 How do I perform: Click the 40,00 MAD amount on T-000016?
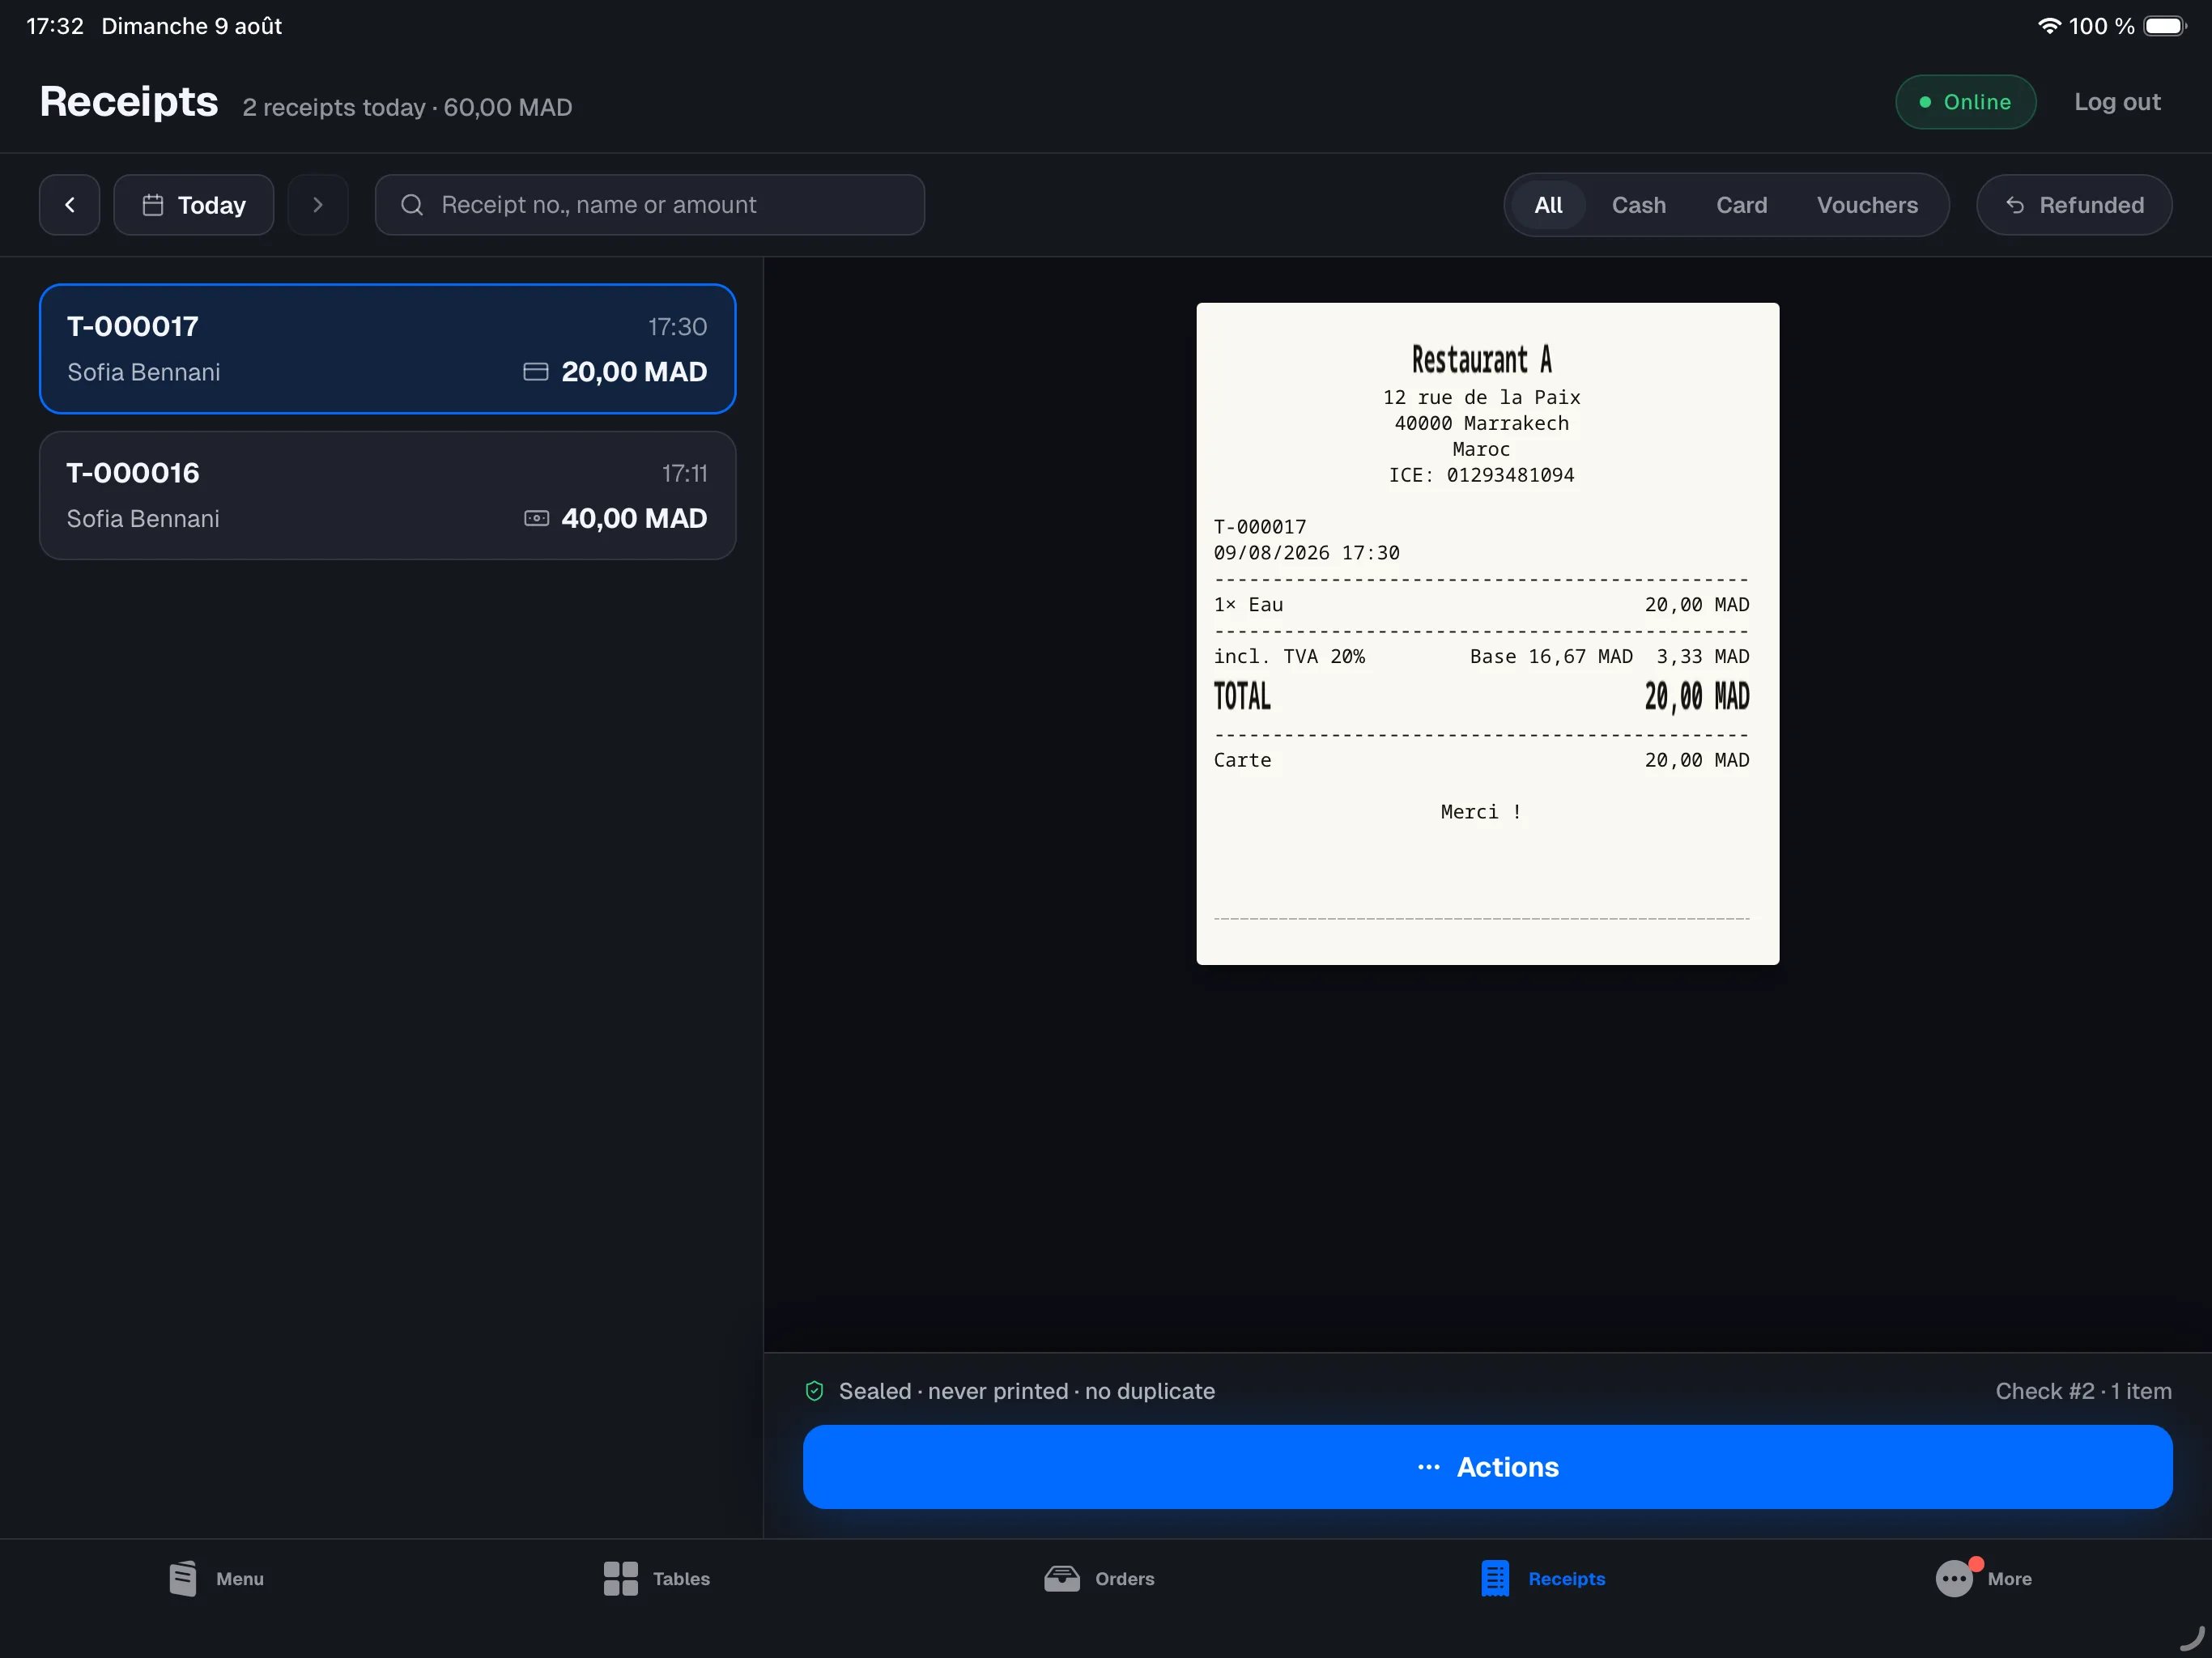[x=634, y=518]
